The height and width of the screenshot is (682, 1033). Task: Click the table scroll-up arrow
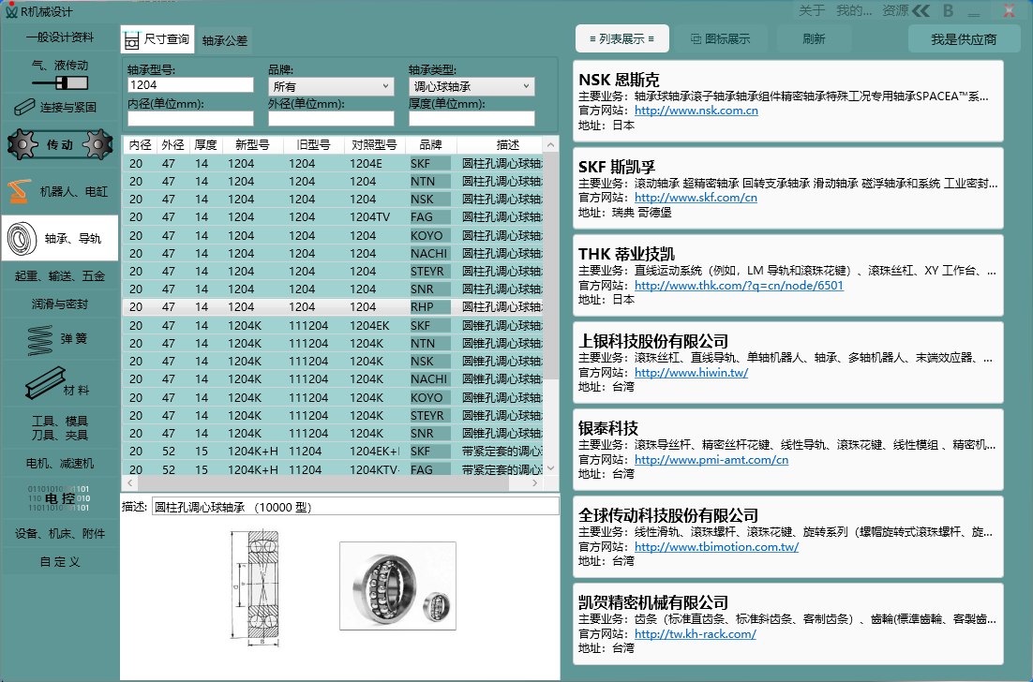[551, 144]
